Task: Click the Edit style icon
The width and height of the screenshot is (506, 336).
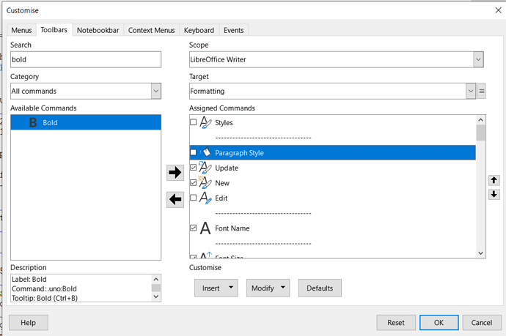Action: click(205, 198)
